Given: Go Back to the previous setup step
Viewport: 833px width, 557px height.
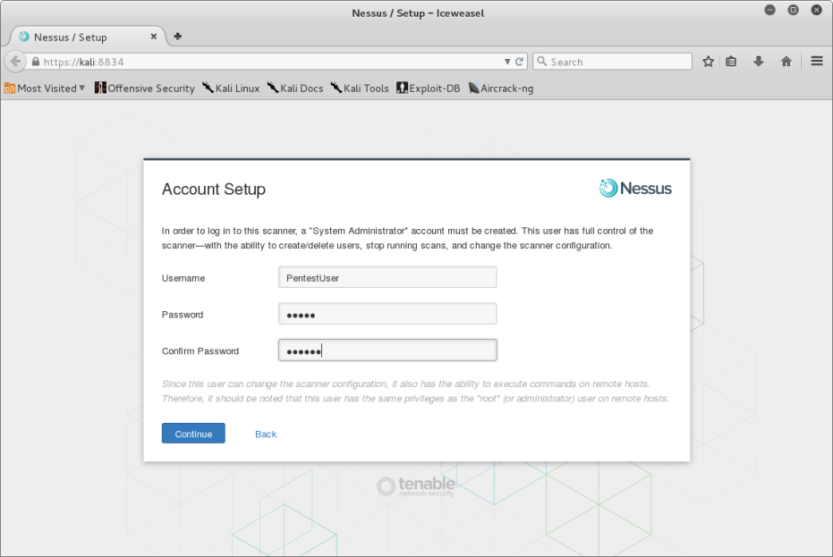Looking at the screenshot, I should pyautogui.click(x=266, y=434).
